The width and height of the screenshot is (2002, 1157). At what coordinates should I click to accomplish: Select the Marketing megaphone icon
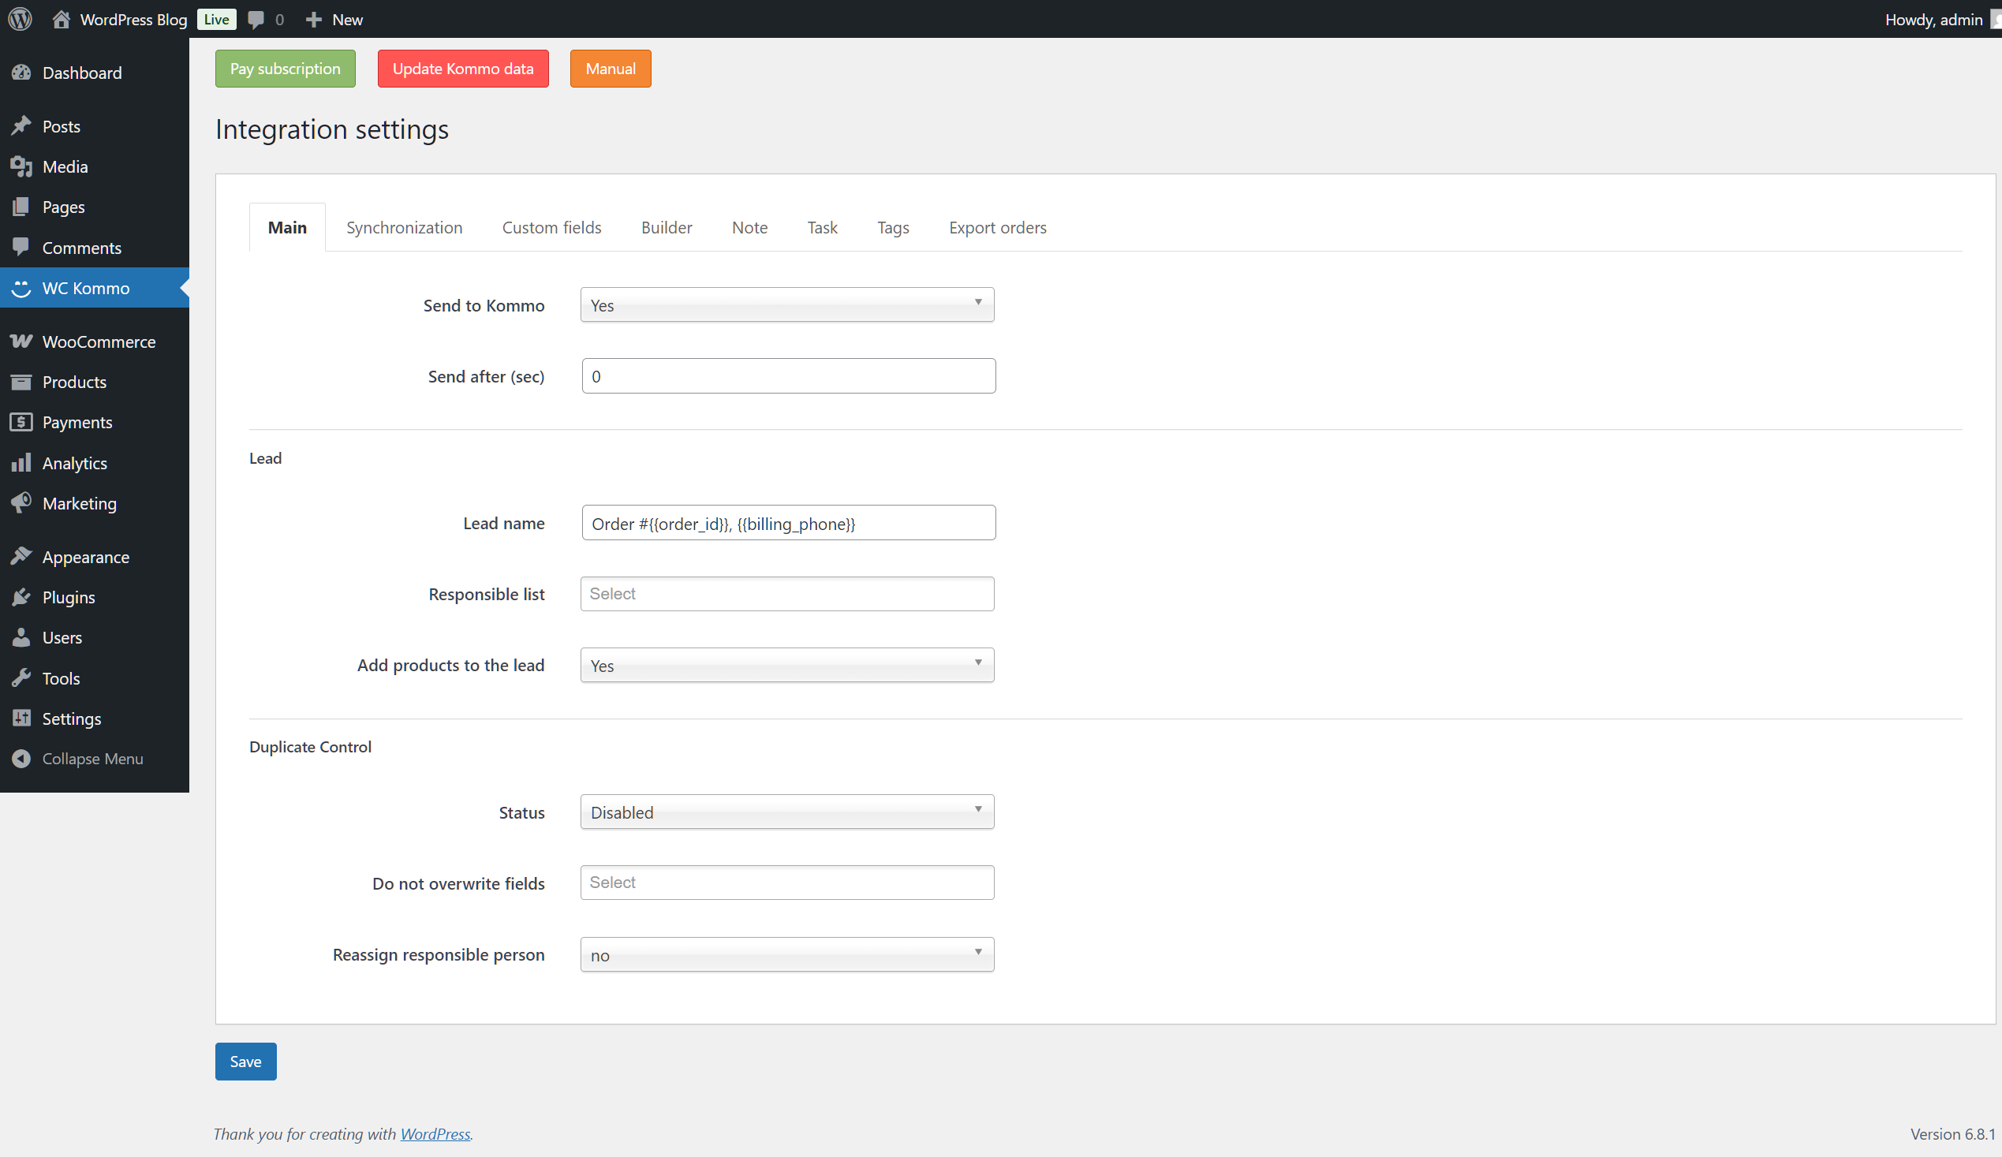pyautogui.click(x=21, y=502)
